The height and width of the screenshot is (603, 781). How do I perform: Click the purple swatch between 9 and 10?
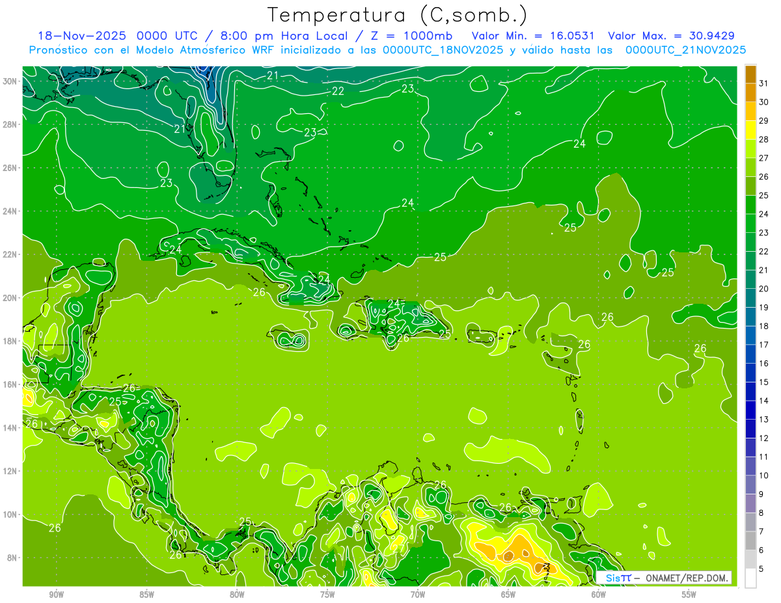[750, 485]
